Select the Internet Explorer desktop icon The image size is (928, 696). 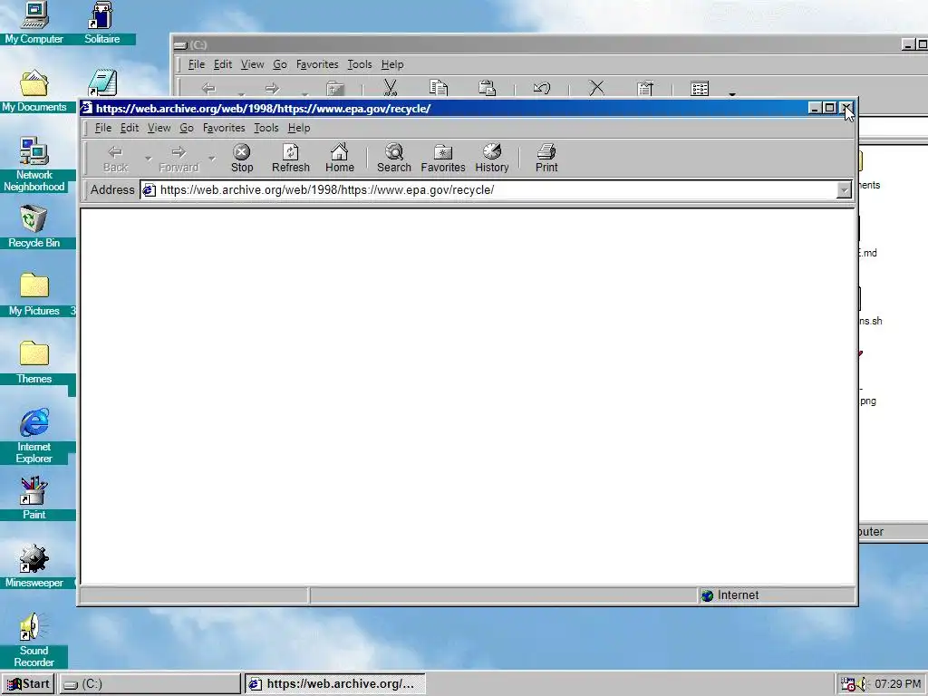(34, 436)
